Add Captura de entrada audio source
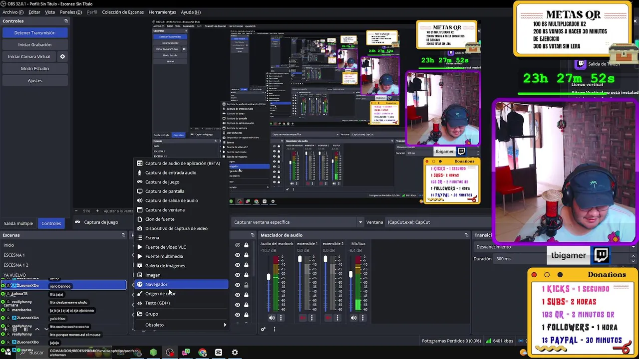639x359 pixels. coord(181,173)
